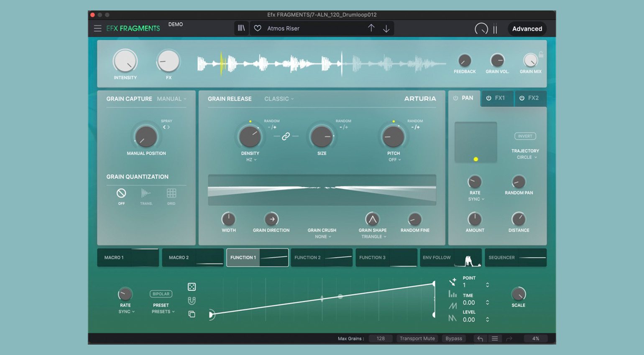Viewport: 644px width, 355px height.
Task: Open function Presets dropdown
Action: (163, 312)
